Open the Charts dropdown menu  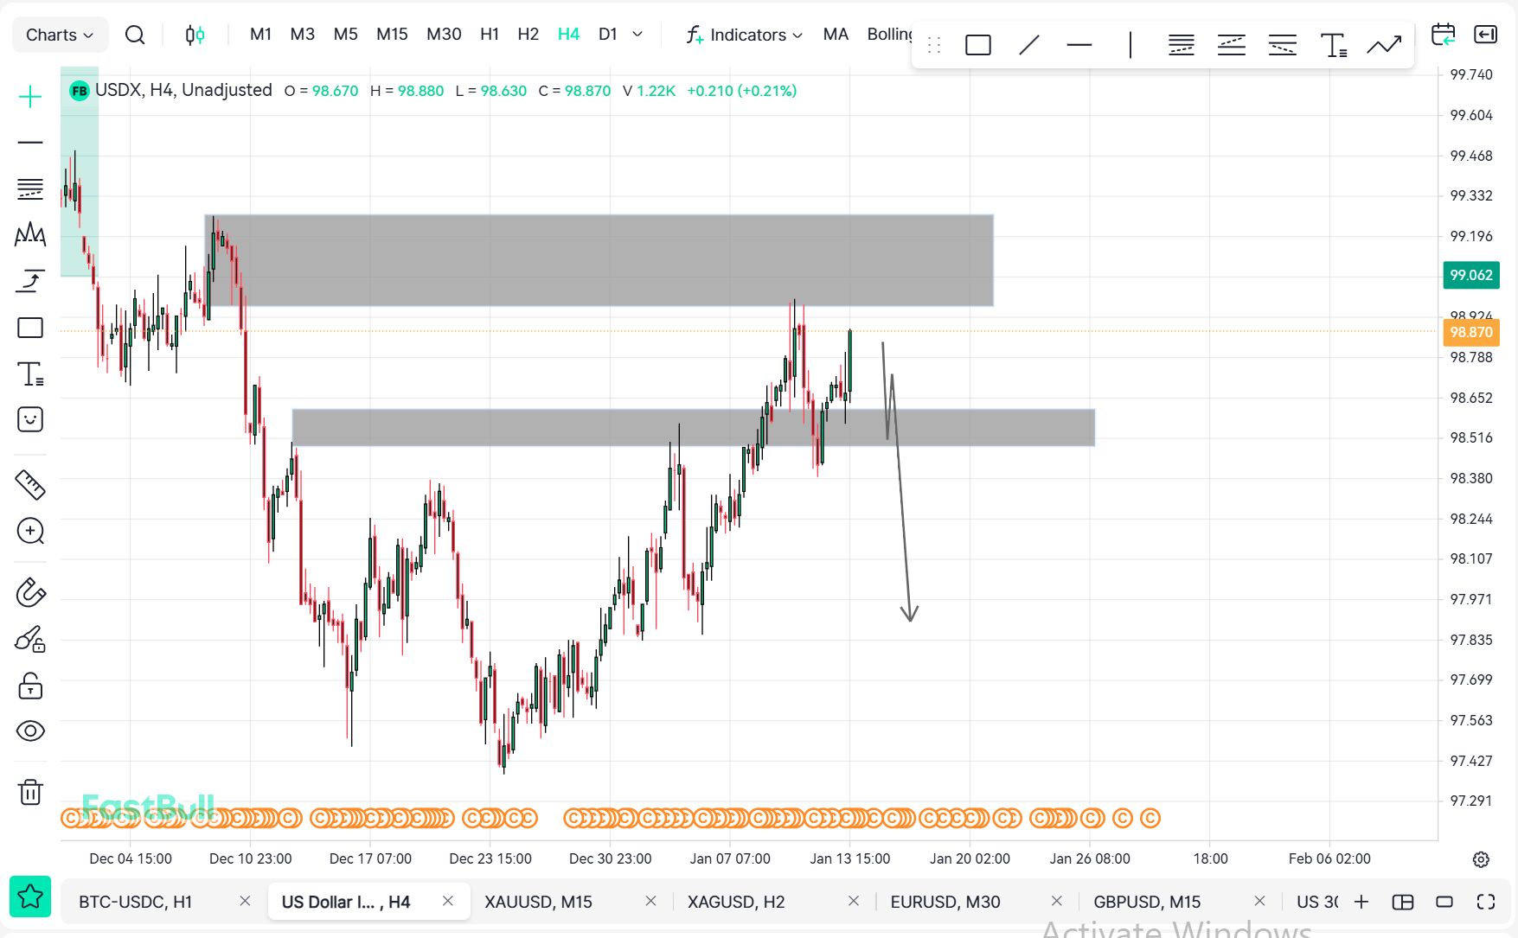pos(59,35)
